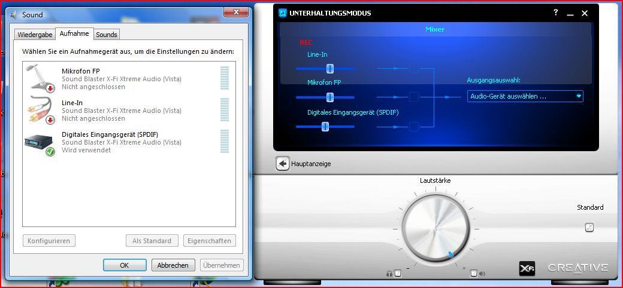Screen dimensions: 623x288
Task: Close the Sound dialog window
Action: point(236,13)
